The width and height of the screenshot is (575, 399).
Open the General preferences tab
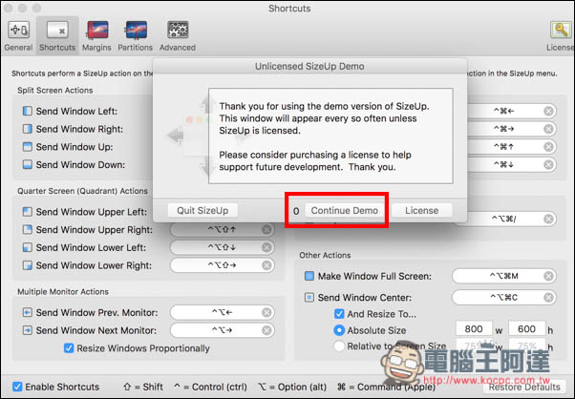(x=18, y=36)
